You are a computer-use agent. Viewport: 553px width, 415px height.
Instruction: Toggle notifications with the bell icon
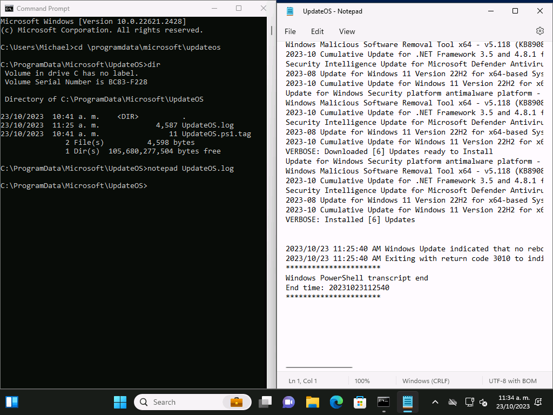click(538, 402)
